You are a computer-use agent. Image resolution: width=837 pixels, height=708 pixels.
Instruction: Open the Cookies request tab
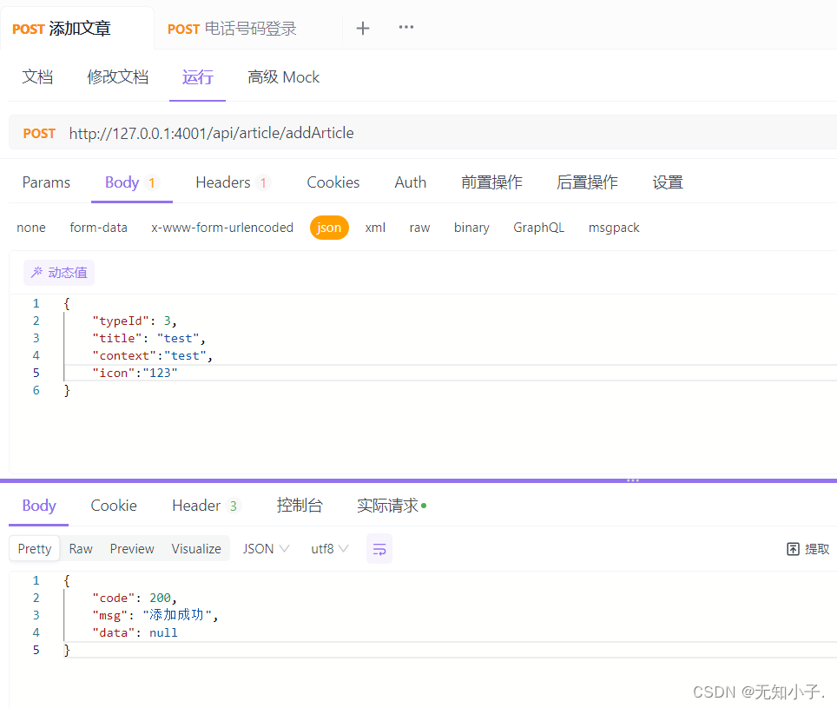coord(333,182)
